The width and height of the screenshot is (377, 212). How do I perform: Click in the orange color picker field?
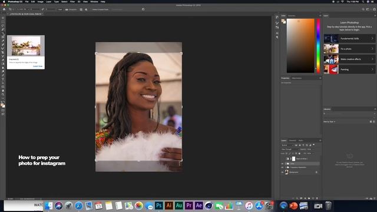click(x=300, y=46)
